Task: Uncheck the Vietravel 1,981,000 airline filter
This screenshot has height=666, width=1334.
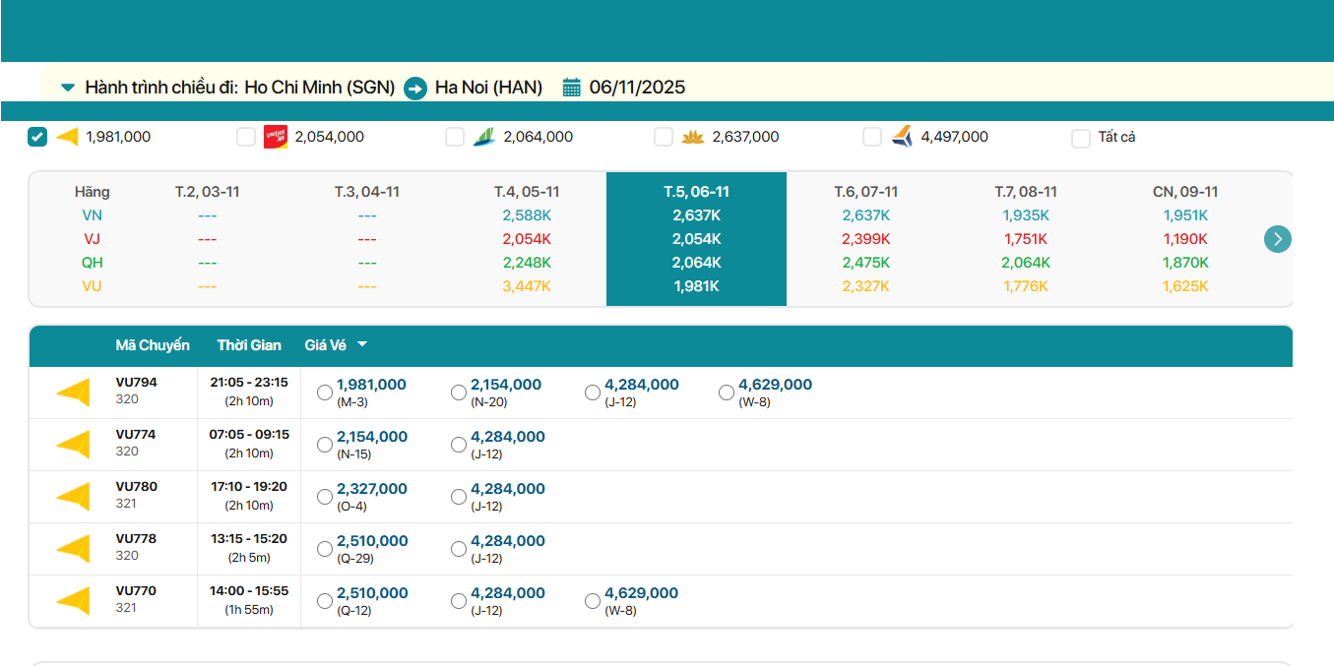Action: click(x=37, y=137)
